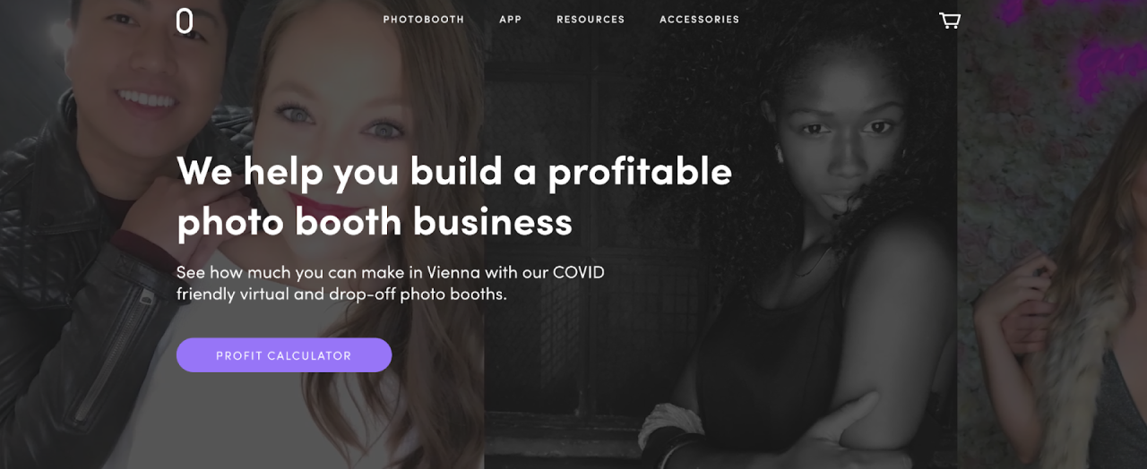Go to the App navigation item
This screenshot has height=469, width=1147.
[x=511, y=20]
